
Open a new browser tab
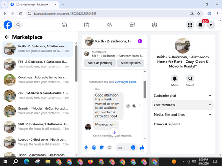point(63,4)
